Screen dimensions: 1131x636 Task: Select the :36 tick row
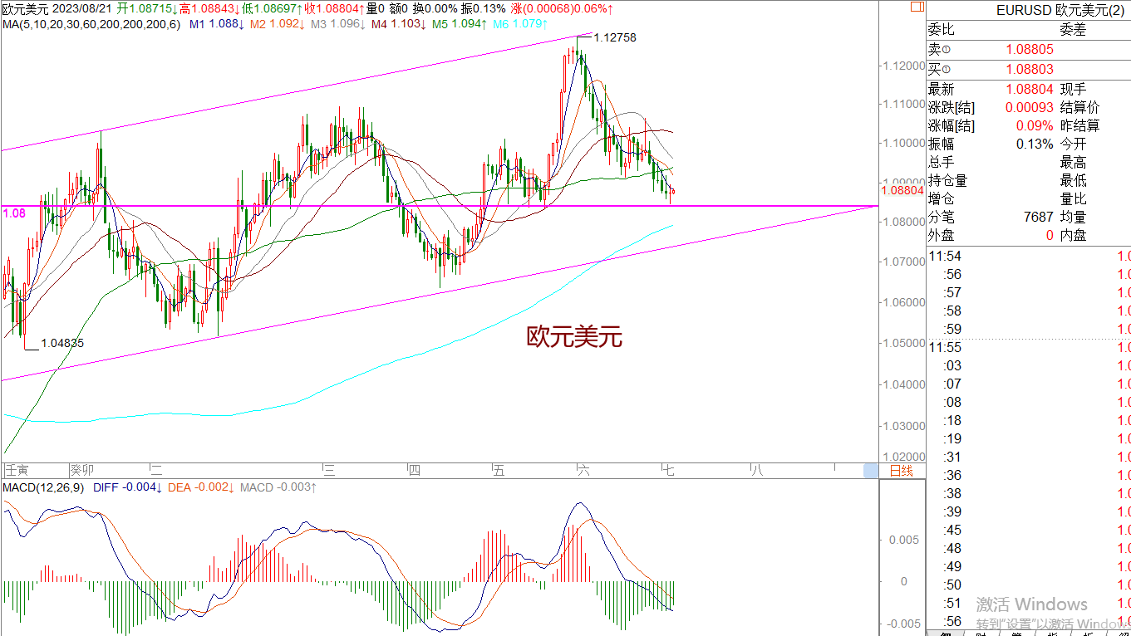1029,475
